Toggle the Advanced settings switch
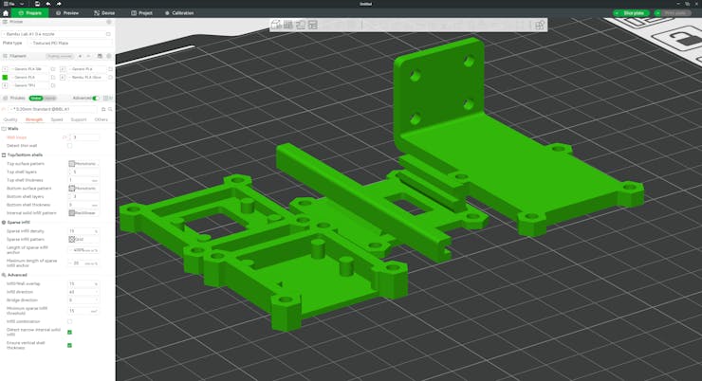The height and width of the screenshot is (381, 702). pyautogui.click(x=96, y=98)
